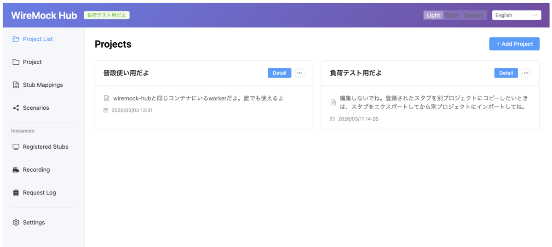Go to Project sidebar item

pos(44,62)
